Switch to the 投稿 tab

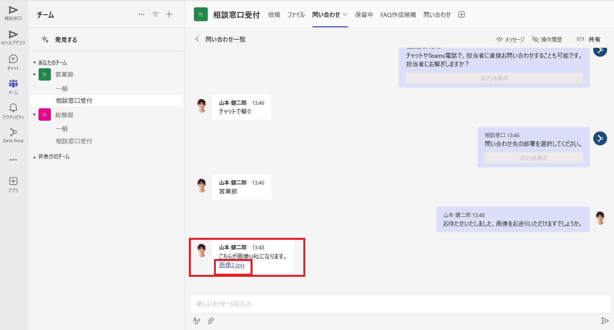point(274,15)
